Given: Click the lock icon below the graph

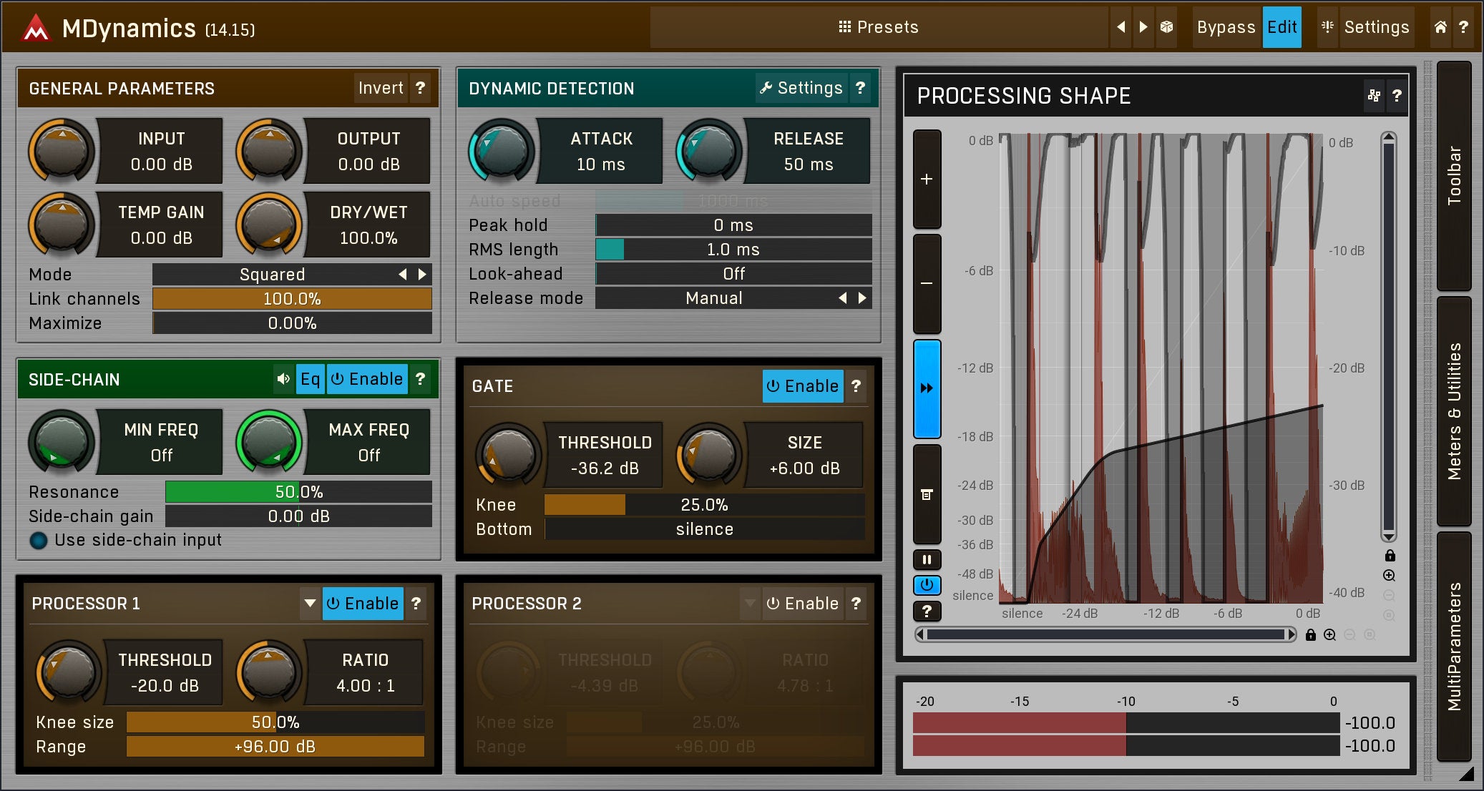Looking at the screenshot, I should click(x=1310, y=635).
